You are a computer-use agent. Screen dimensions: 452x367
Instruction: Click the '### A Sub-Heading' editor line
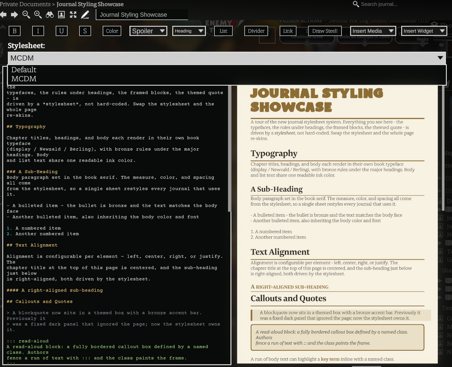(x=32, y=172)
